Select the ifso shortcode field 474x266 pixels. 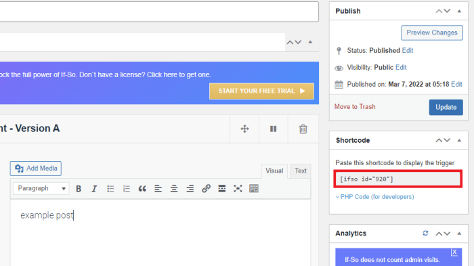point(398,179)
